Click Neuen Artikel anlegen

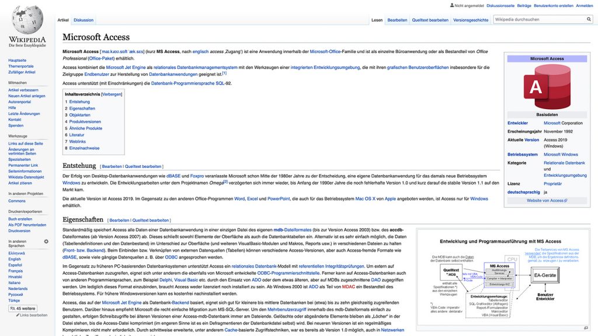tap(27, 96)
